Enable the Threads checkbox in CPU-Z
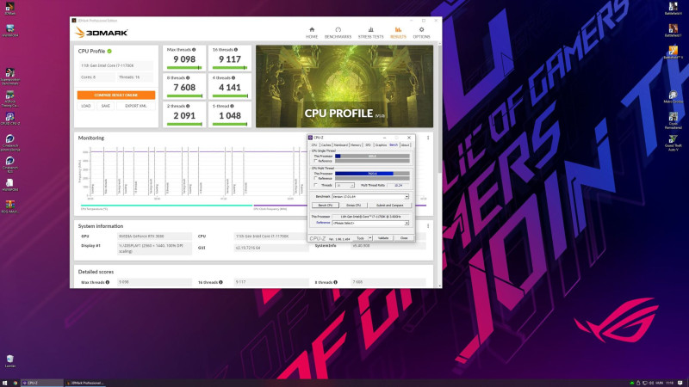The image size is (689, 387). coord(315,185)
